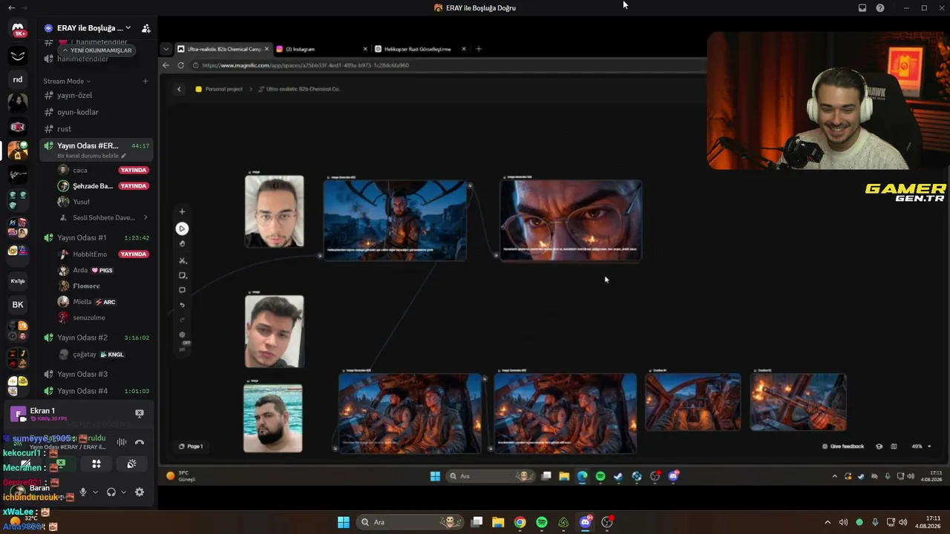Click 'Give feedback' in streamed canvas
The image size is (950, 534).
click(843, 446)
